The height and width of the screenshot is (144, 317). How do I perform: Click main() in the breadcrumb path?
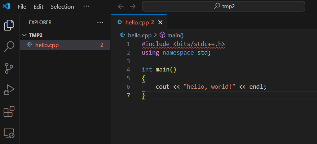(175, 36)
